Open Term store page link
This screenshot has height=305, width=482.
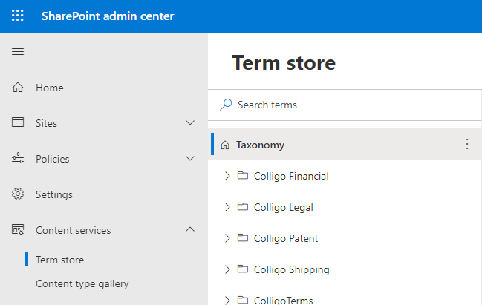tap(59, 260)
